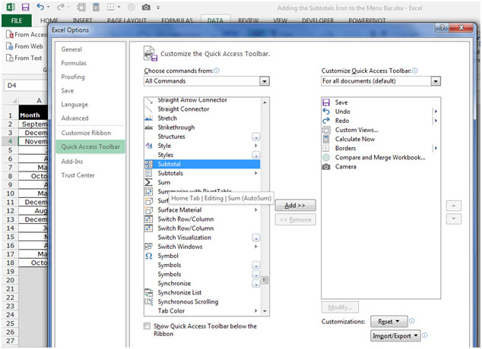Click info icon beside Choose commands from
Image resolution: width=482 pixels, height=349 pixels.
coord(217,71)
